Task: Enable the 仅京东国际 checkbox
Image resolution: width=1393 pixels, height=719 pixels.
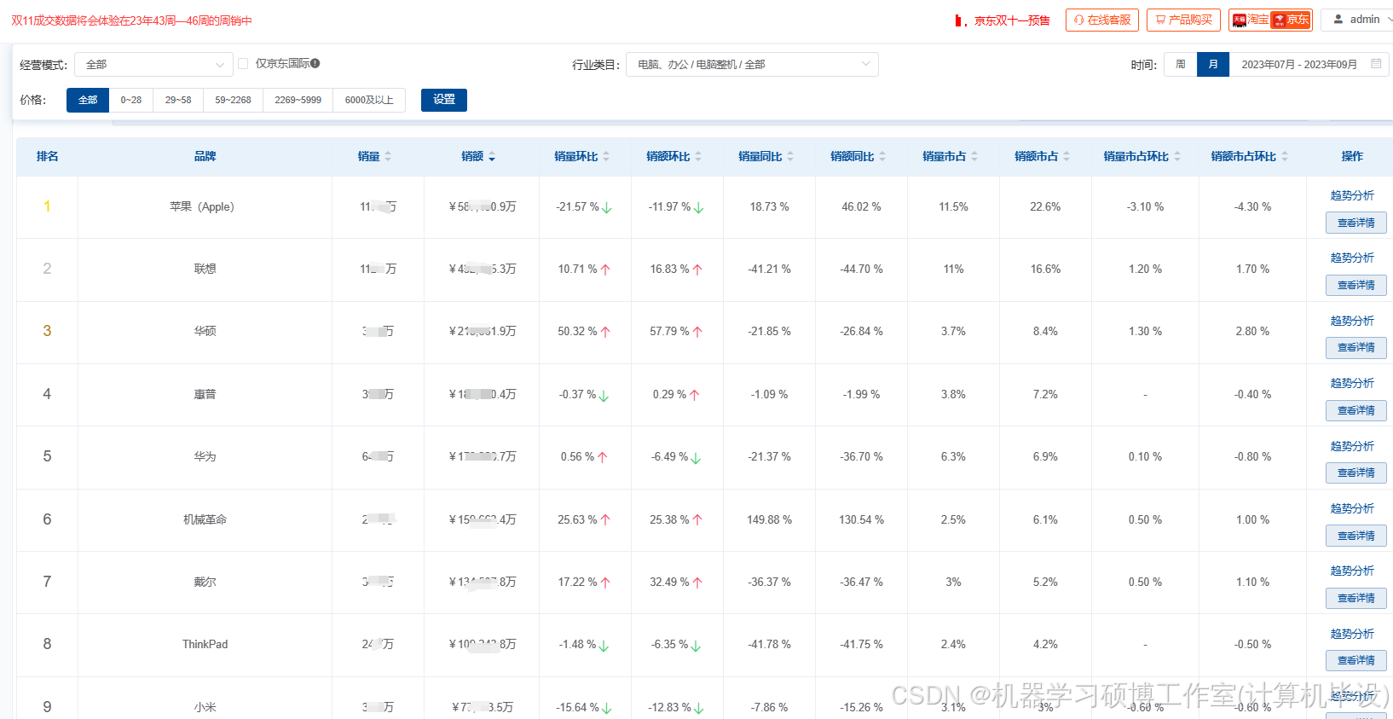Action: pyautogui.click(x=243, y=63)
